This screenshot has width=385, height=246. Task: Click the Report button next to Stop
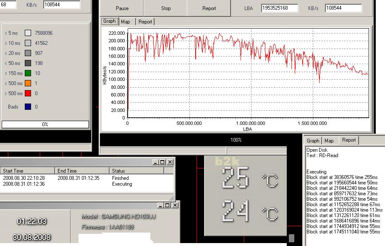pyautogui.click(x=209, y=8)
